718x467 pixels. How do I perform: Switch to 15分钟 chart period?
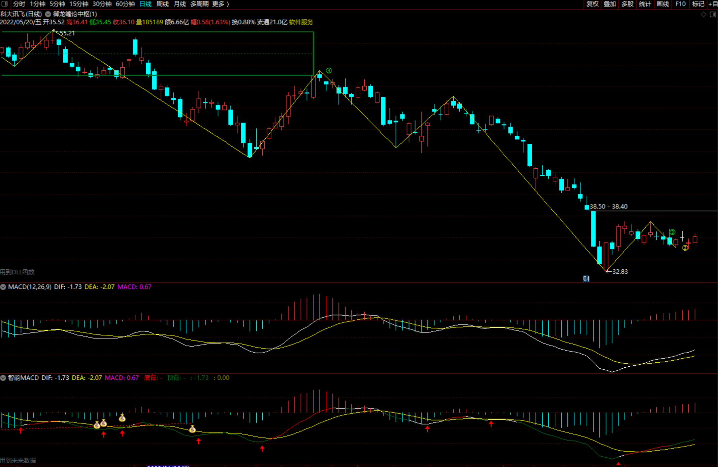tap(78, 4)
